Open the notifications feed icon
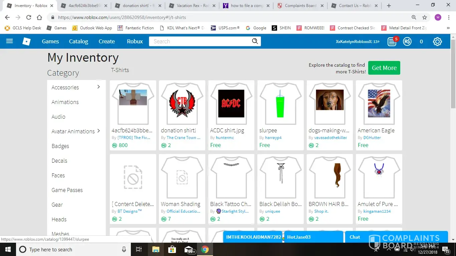This screenshot has height=256, width=456. [392, 42]
